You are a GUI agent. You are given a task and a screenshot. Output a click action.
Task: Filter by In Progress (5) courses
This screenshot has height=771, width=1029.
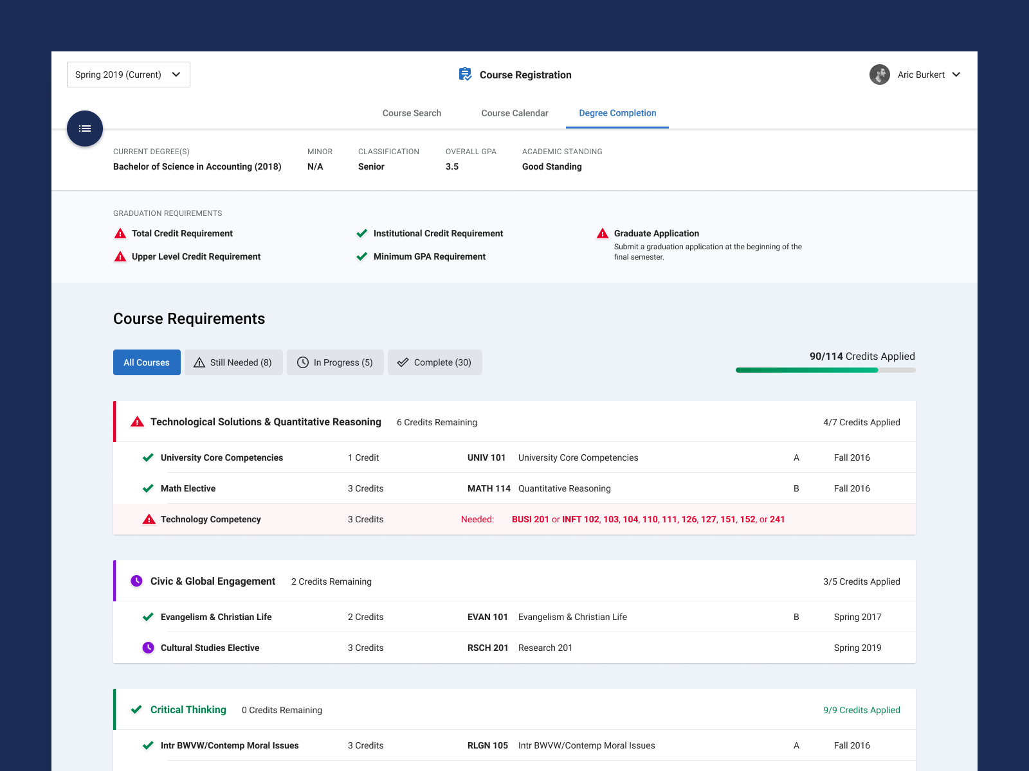(x=335, y=362)
